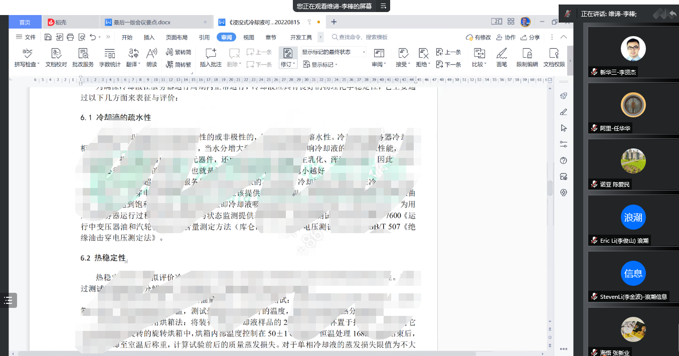
Task: Switch to 最后一版会议要点.docx document tab
Action: coord(156,22)
